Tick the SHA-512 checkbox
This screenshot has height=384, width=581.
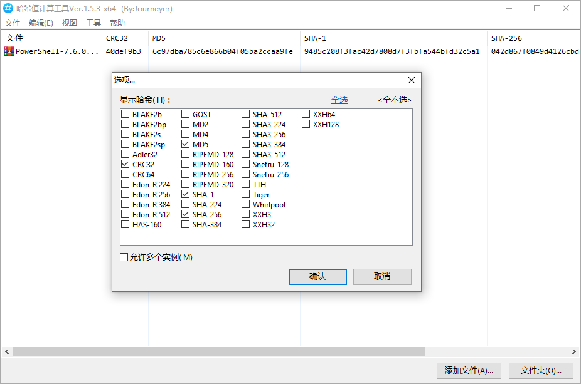246,114
